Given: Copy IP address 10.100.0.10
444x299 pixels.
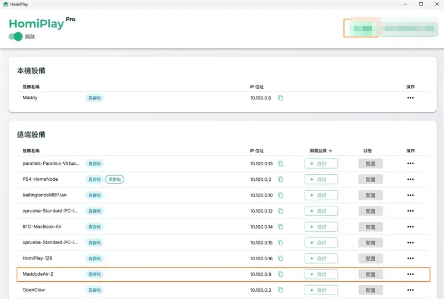Looking at the screenshot, I should point(280,195).
